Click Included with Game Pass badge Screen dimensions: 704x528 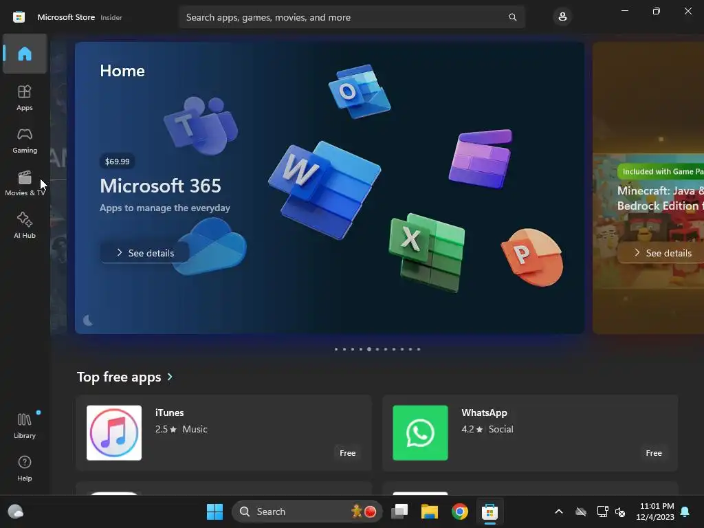661,171
